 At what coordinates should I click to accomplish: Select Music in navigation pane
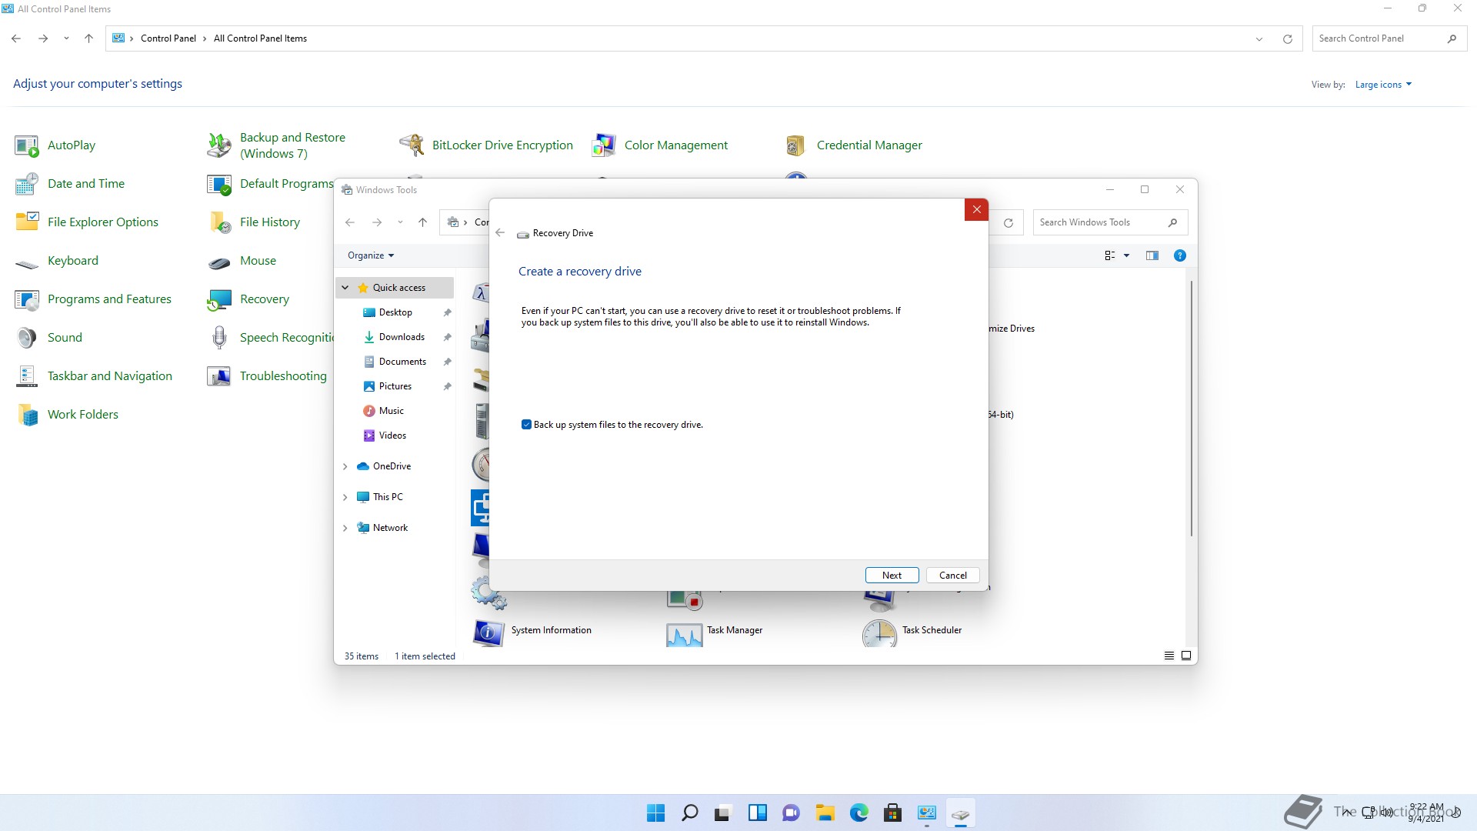[391, 411]
